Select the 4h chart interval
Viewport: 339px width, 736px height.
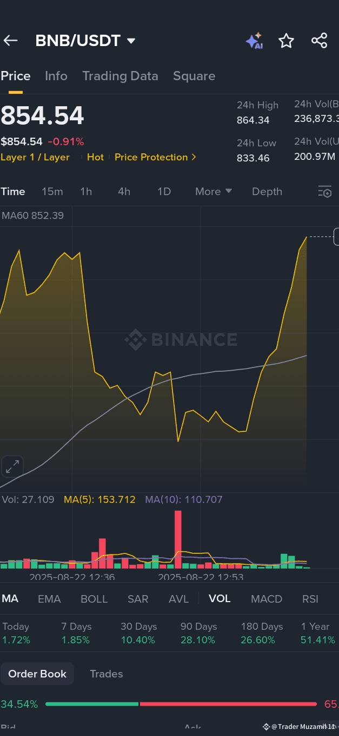(x=124, y=191)
